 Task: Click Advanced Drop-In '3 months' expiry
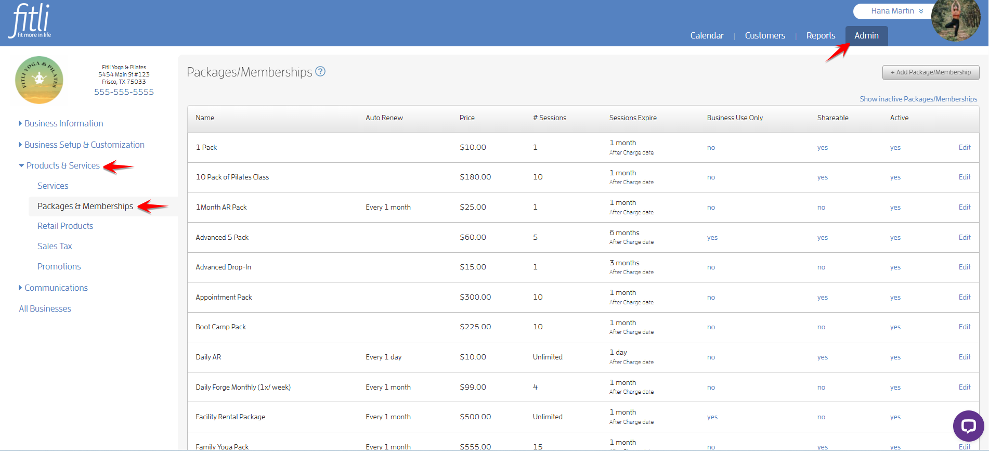(624, 263)
